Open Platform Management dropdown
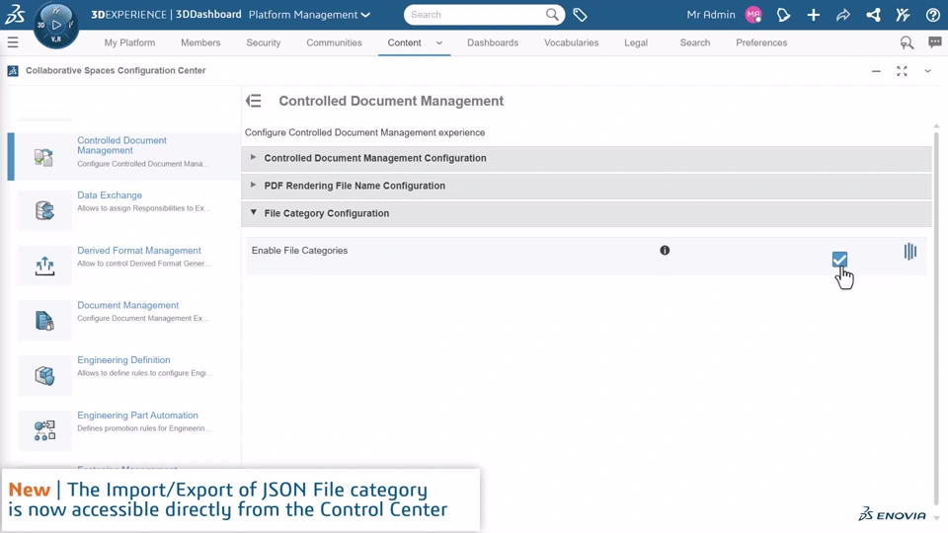Image resolution: width=948 pixels, height=533 pixels. click(309, 15)
